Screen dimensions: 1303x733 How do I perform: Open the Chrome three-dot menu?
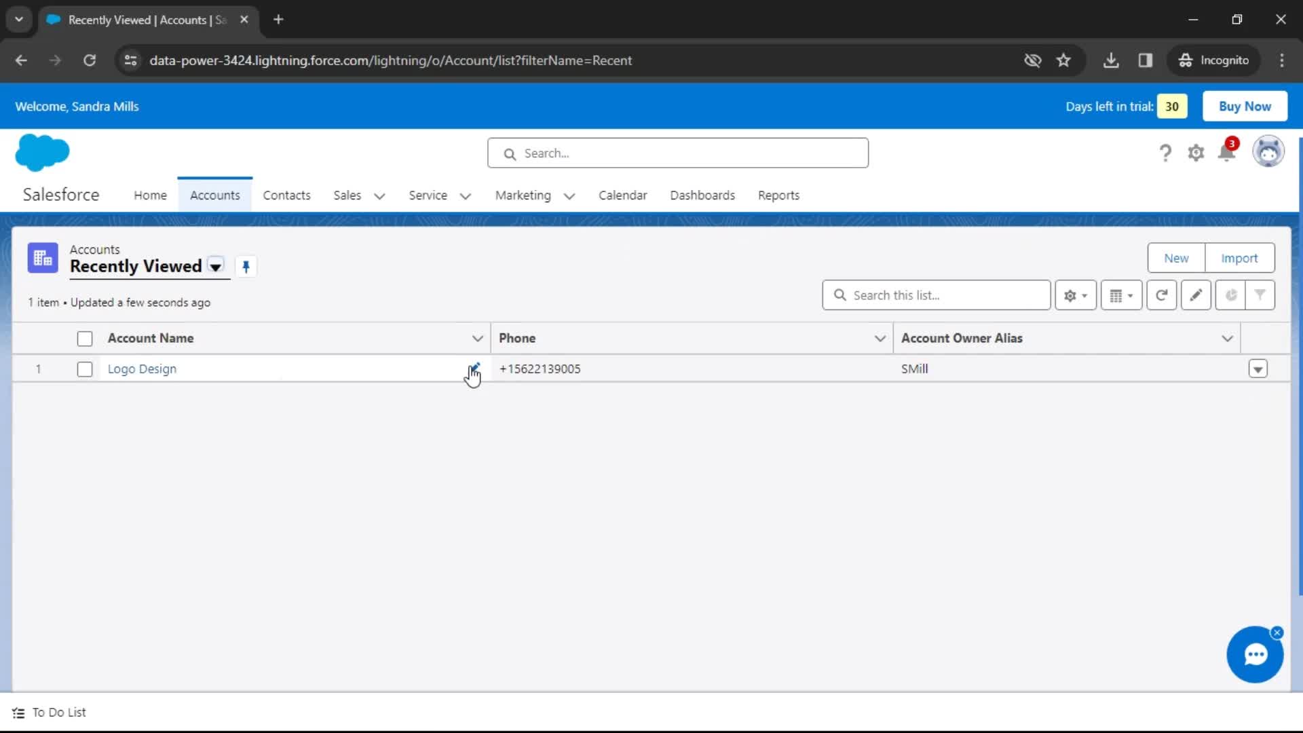[1282, 60]
